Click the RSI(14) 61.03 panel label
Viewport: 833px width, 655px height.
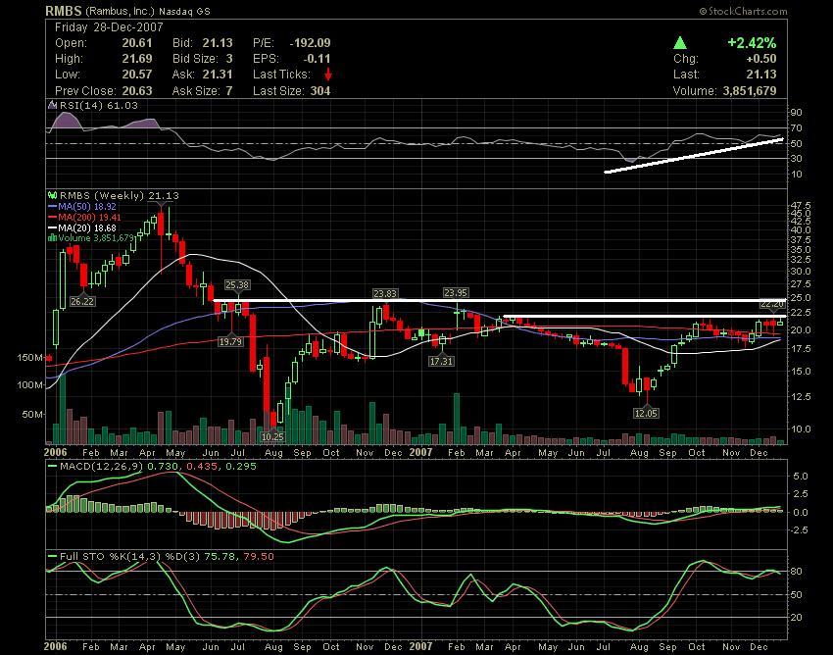[99, 105]
